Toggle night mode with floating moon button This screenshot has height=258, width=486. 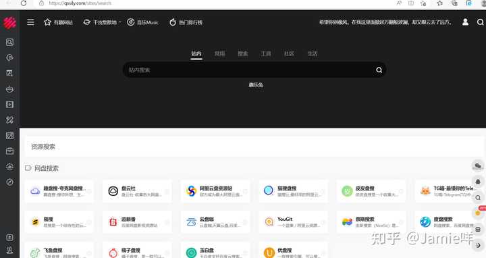tap(478, 245)
